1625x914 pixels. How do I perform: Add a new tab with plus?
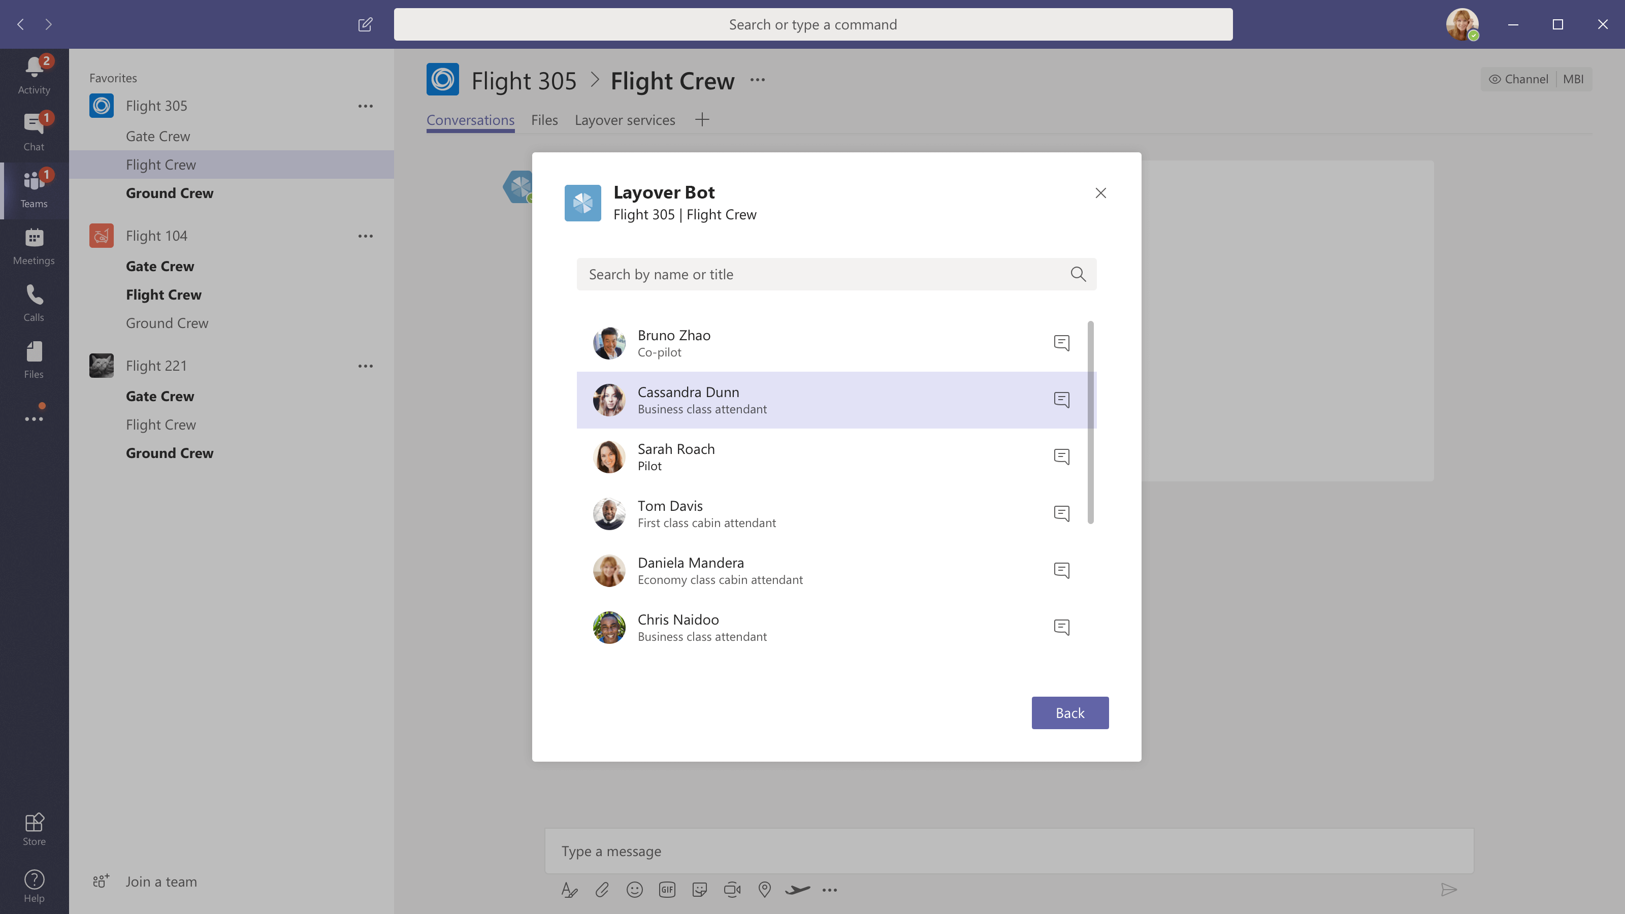[702, 119]
